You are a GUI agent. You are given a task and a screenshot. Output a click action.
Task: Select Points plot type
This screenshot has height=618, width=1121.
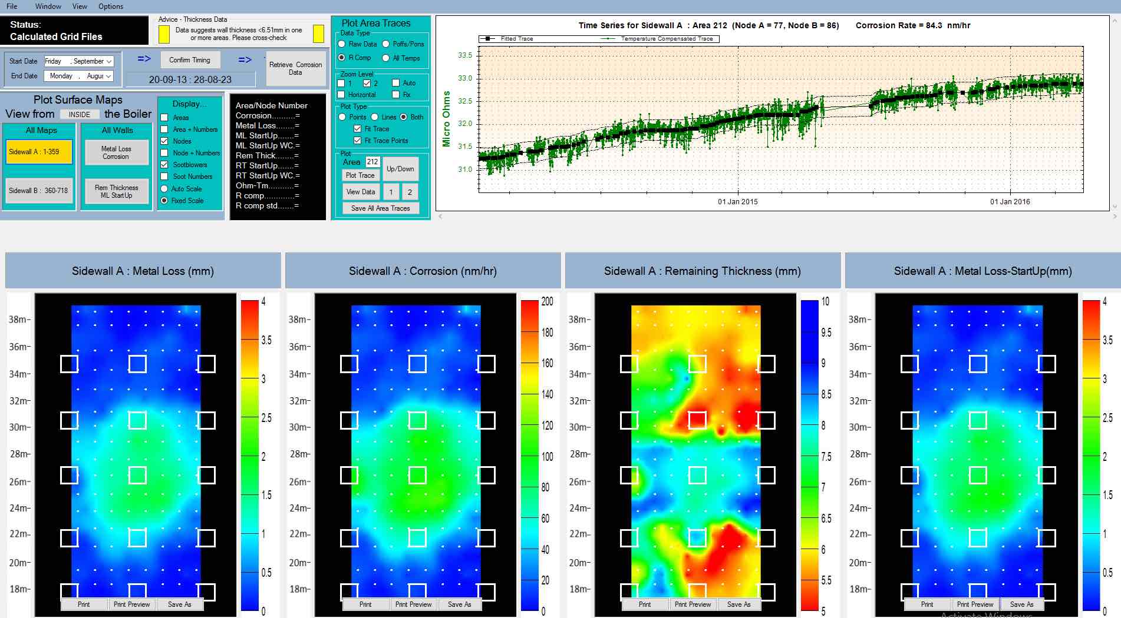tap(342, 117)
